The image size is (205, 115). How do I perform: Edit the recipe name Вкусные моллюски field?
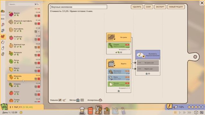[x=78, y=7]
